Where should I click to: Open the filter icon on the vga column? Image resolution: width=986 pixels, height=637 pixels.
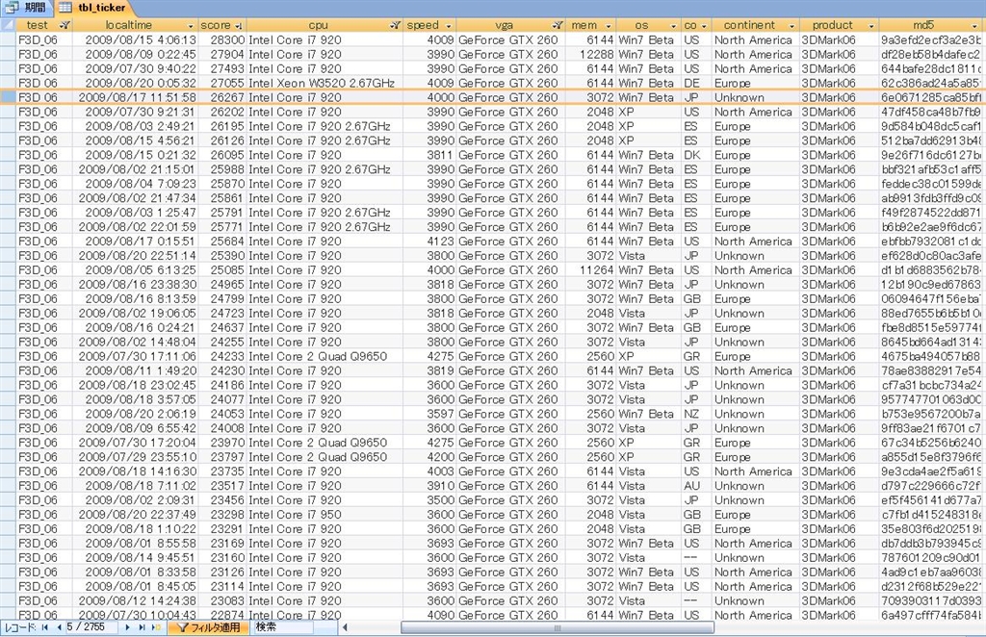click(x=558, y=25)
